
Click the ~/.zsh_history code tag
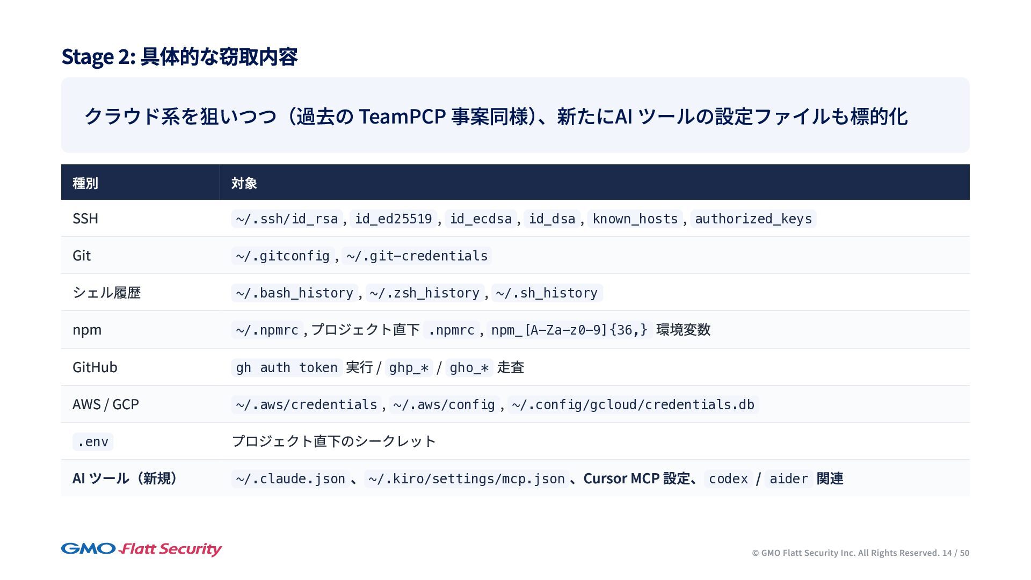pyautogui.click(x=424, y=293)
